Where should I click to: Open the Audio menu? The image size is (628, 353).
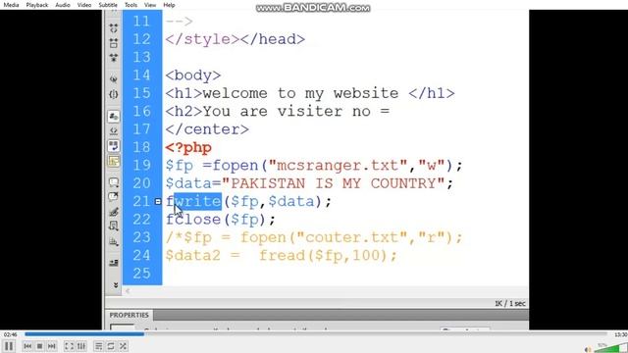(63, 5)
